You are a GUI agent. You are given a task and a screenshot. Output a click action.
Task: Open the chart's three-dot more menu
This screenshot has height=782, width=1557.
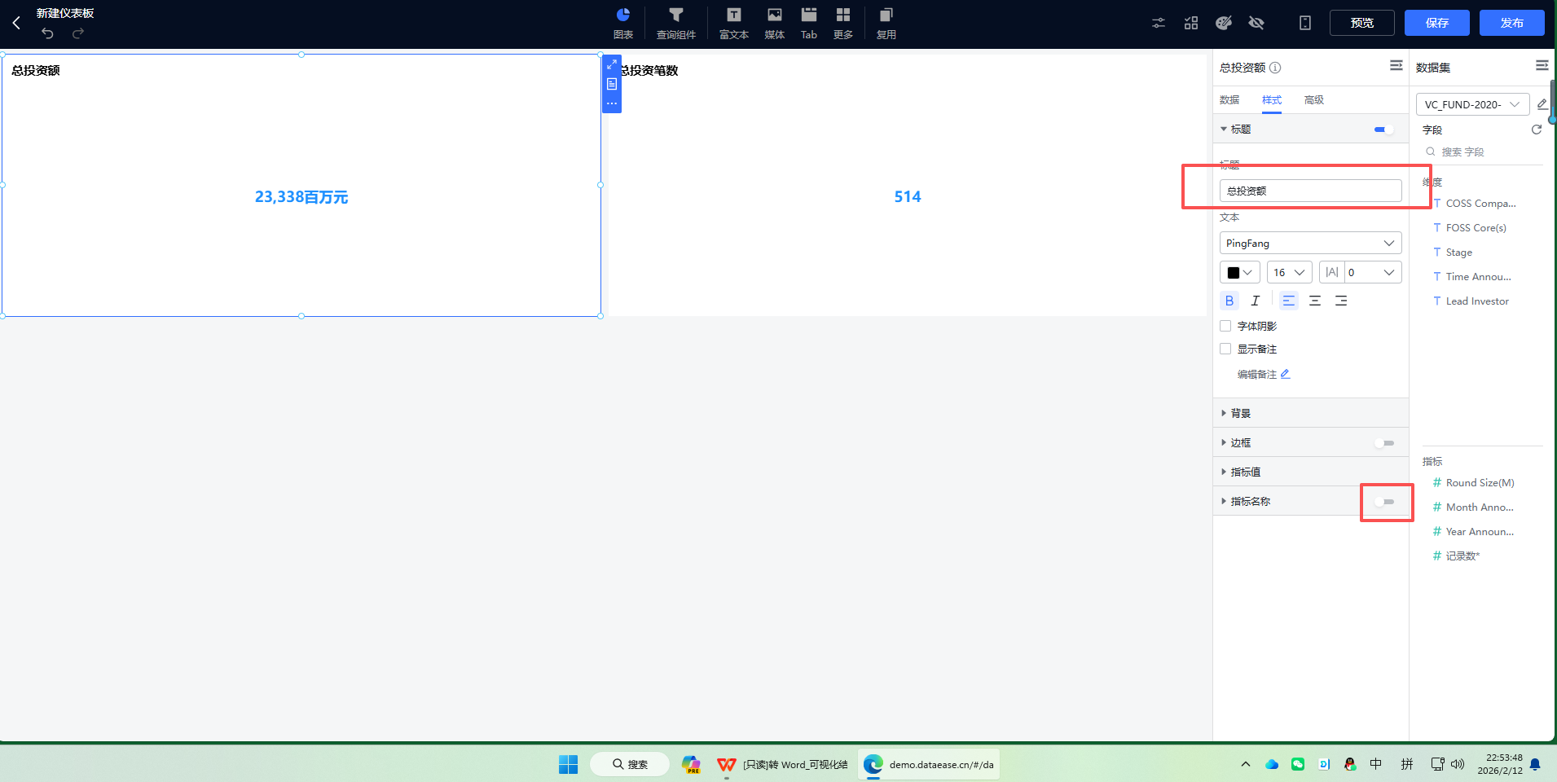[x=612, y=103]
